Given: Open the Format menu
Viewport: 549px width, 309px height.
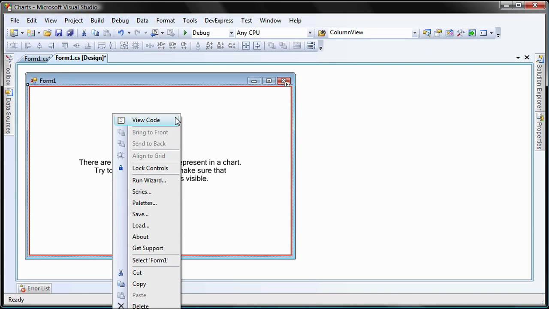Looking at the screenshot, I should [166, 20].
